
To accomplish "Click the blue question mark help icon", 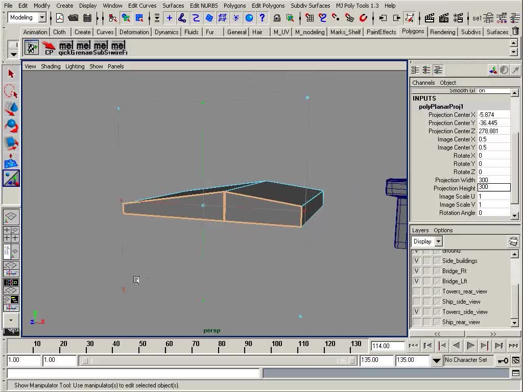I will tap(262, 18).
